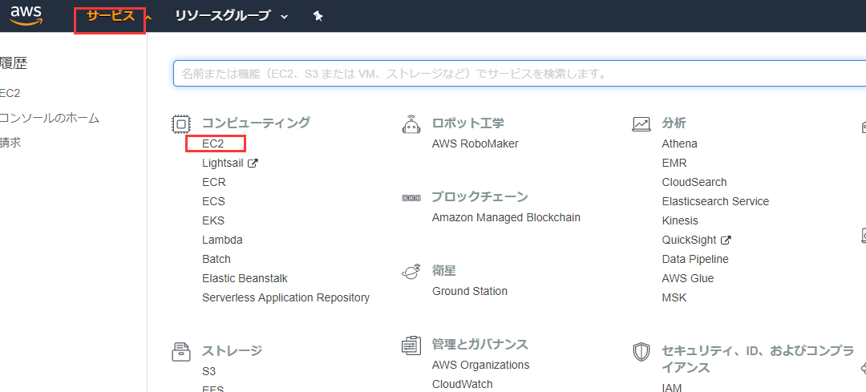
Task: Open AWS Organizations service
Action: coord(480,365)
